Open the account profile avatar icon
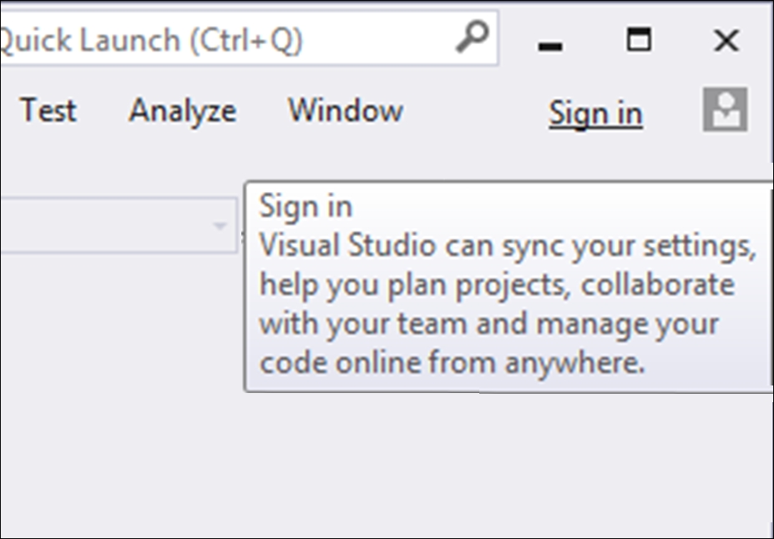 point(725,110)
